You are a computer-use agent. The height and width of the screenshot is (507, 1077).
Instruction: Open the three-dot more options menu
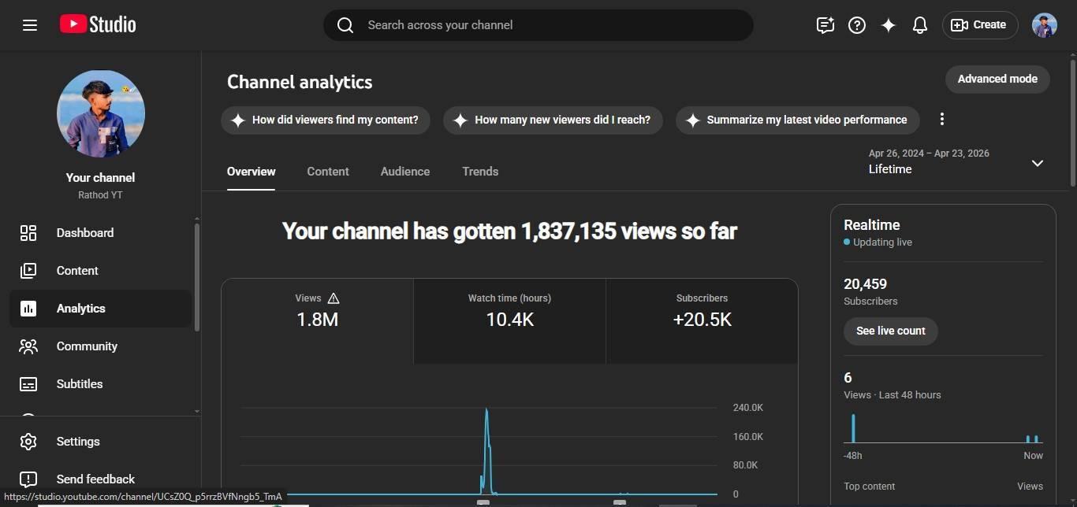(941, 120)
